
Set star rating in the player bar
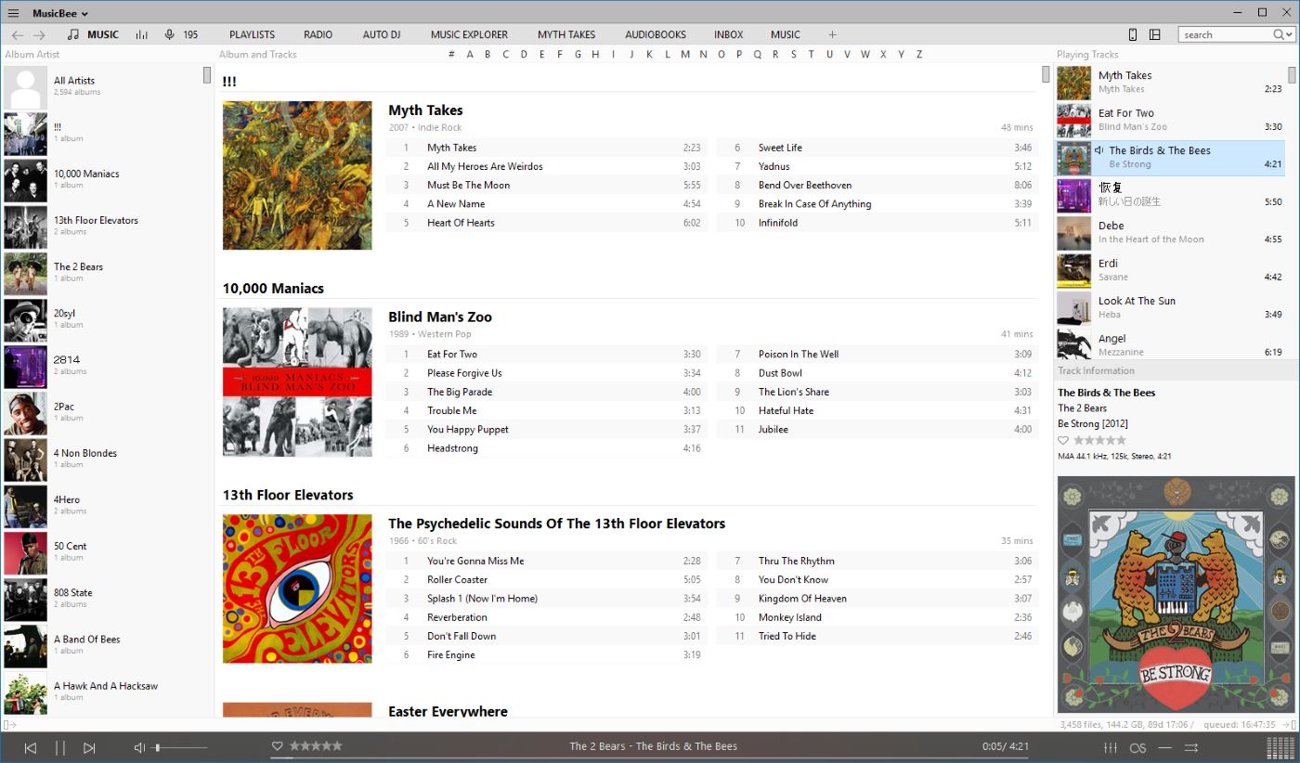[x=316, y=745]
